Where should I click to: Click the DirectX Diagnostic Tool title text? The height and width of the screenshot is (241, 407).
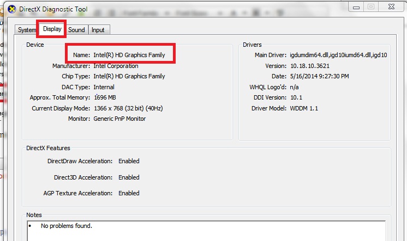(53, 9)
